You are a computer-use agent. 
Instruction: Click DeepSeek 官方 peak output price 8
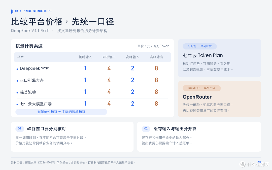[156, 68]
